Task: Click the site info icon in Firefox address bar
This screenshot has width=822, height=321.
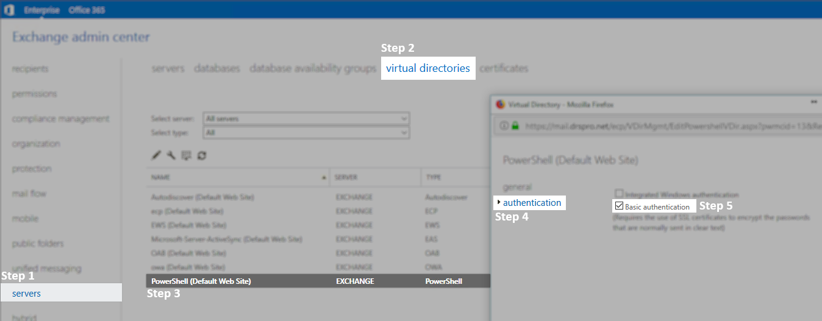Action: (504, 126)
